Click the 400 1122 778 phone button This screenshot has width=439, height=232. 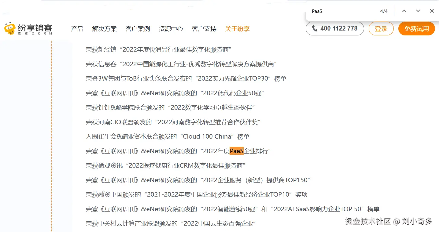click(335, 28)
